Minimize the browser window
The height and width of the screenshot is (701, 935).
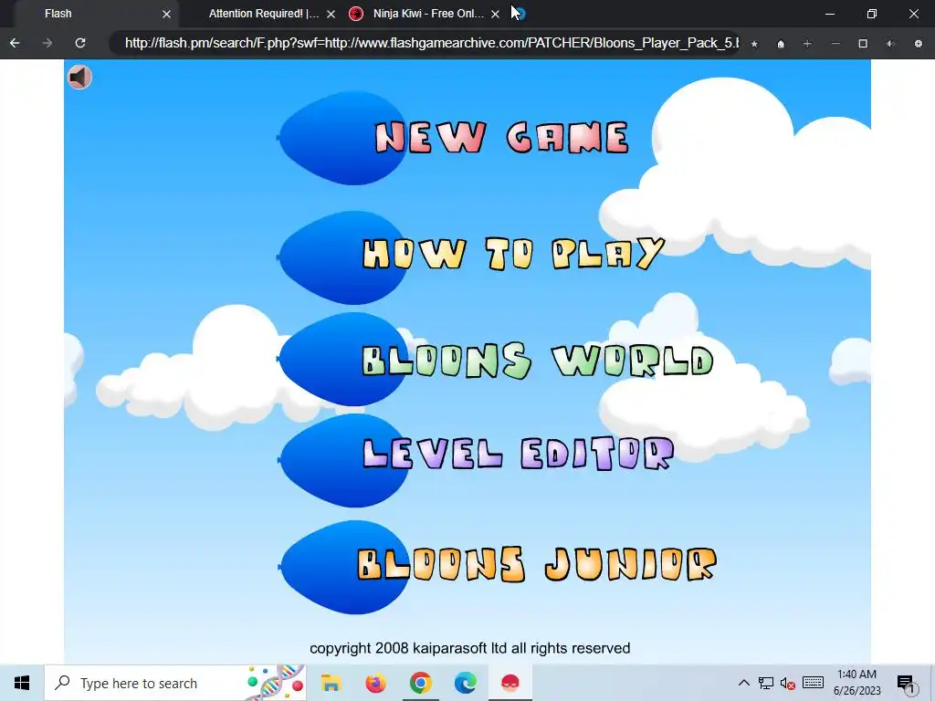pyautogui.click(x=829, y=14)
